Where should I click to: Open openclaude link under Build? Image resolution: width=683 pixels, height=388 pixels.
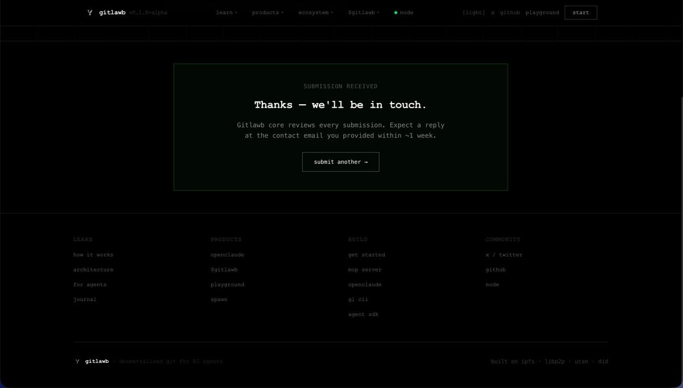(365, 284)
